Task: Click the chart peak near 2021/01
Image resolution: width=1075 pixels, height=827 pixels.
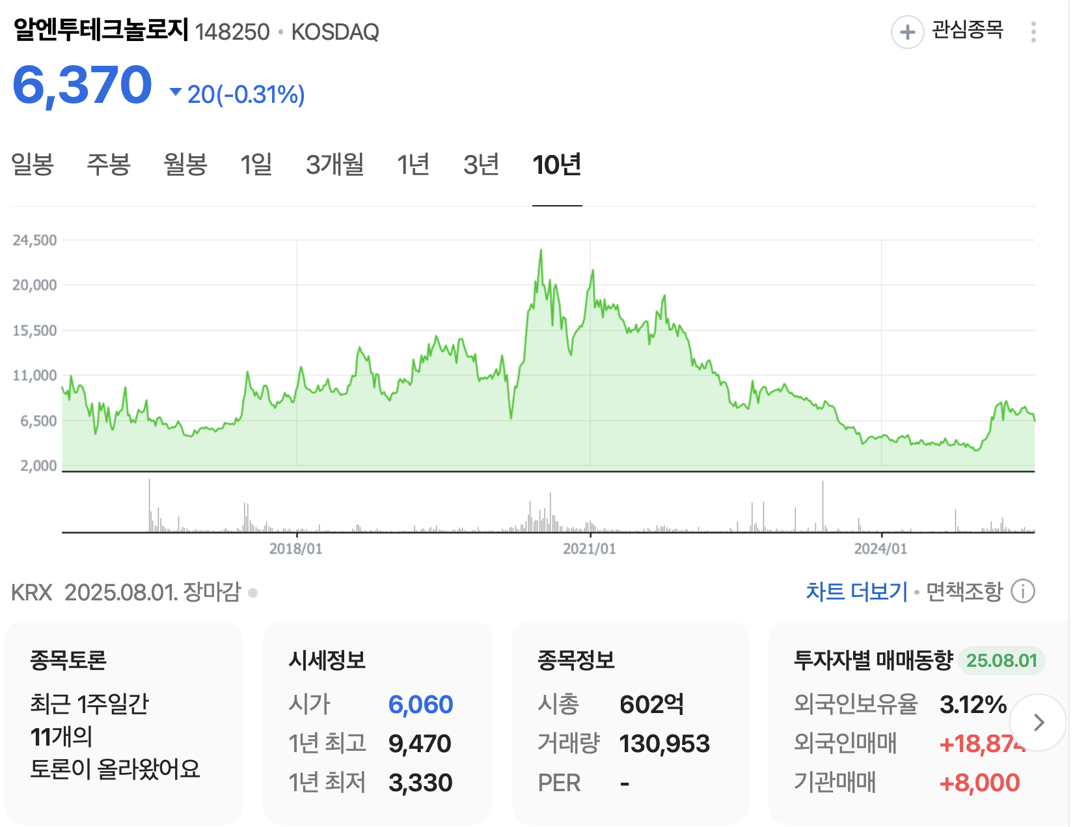Action: click(592, 270)
